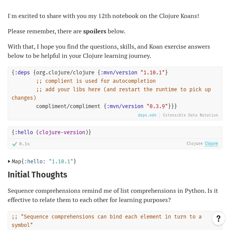Click the green checkmark execution status icon
The image size is (230, 230).
(x=15, y=144)
